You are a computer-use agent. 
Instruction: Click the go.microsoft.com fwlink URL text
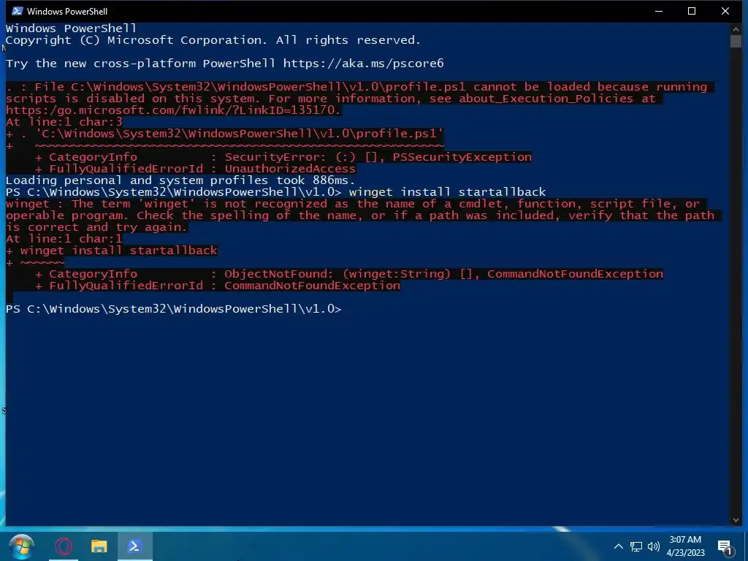coord(174,110)
